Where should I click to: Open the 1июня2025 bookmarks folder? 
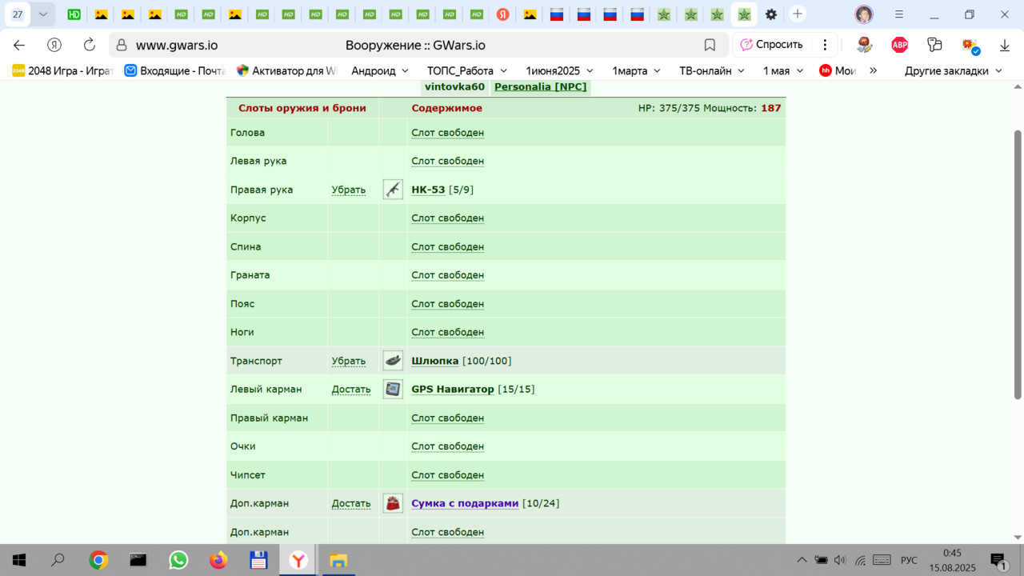click(559, 70)
